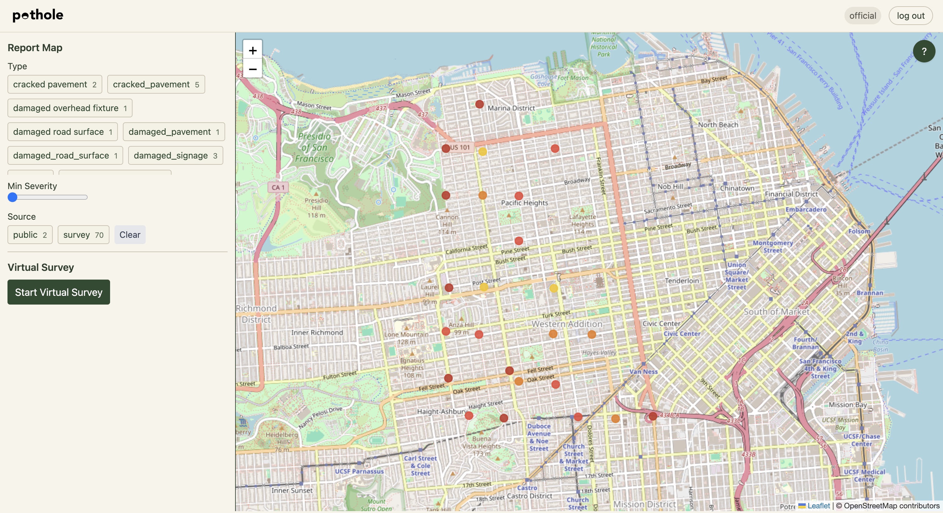Clear the source filters
The height and width of the screenshot is (513, 943).
[130, 235]
